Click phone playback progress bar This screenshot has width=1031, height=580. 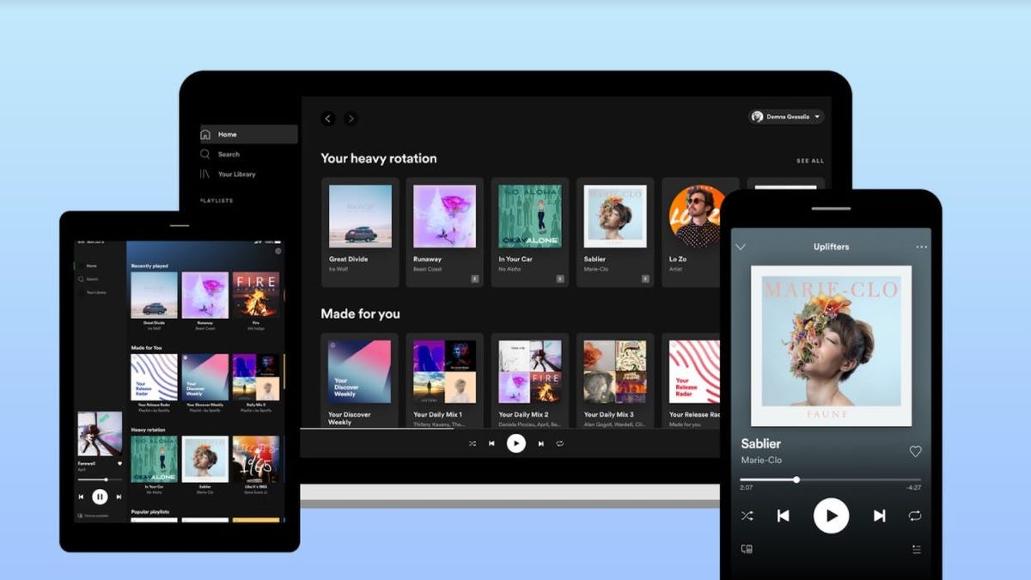coord(831,479)
